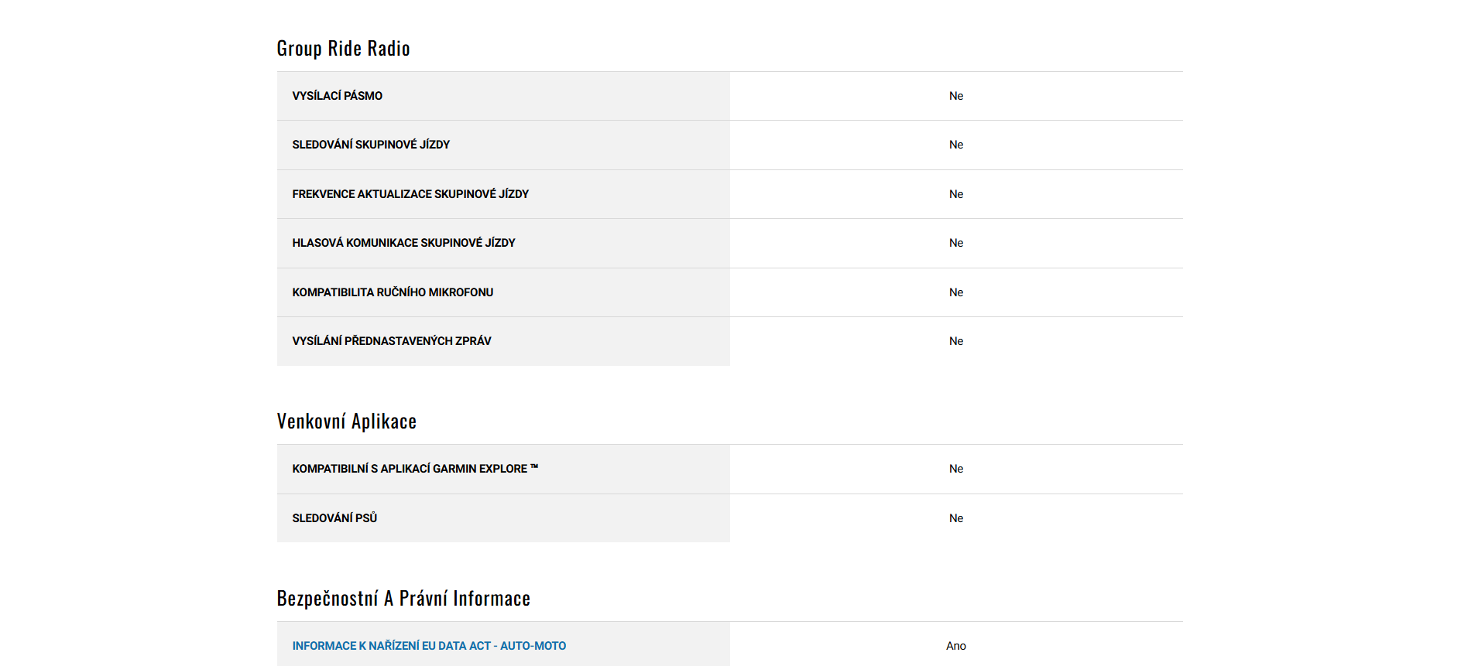This screenshot has height=666, width=1461.
Task: Select the VYSÍLACÍ PÁSMO row label
Action: pos(337,96)
